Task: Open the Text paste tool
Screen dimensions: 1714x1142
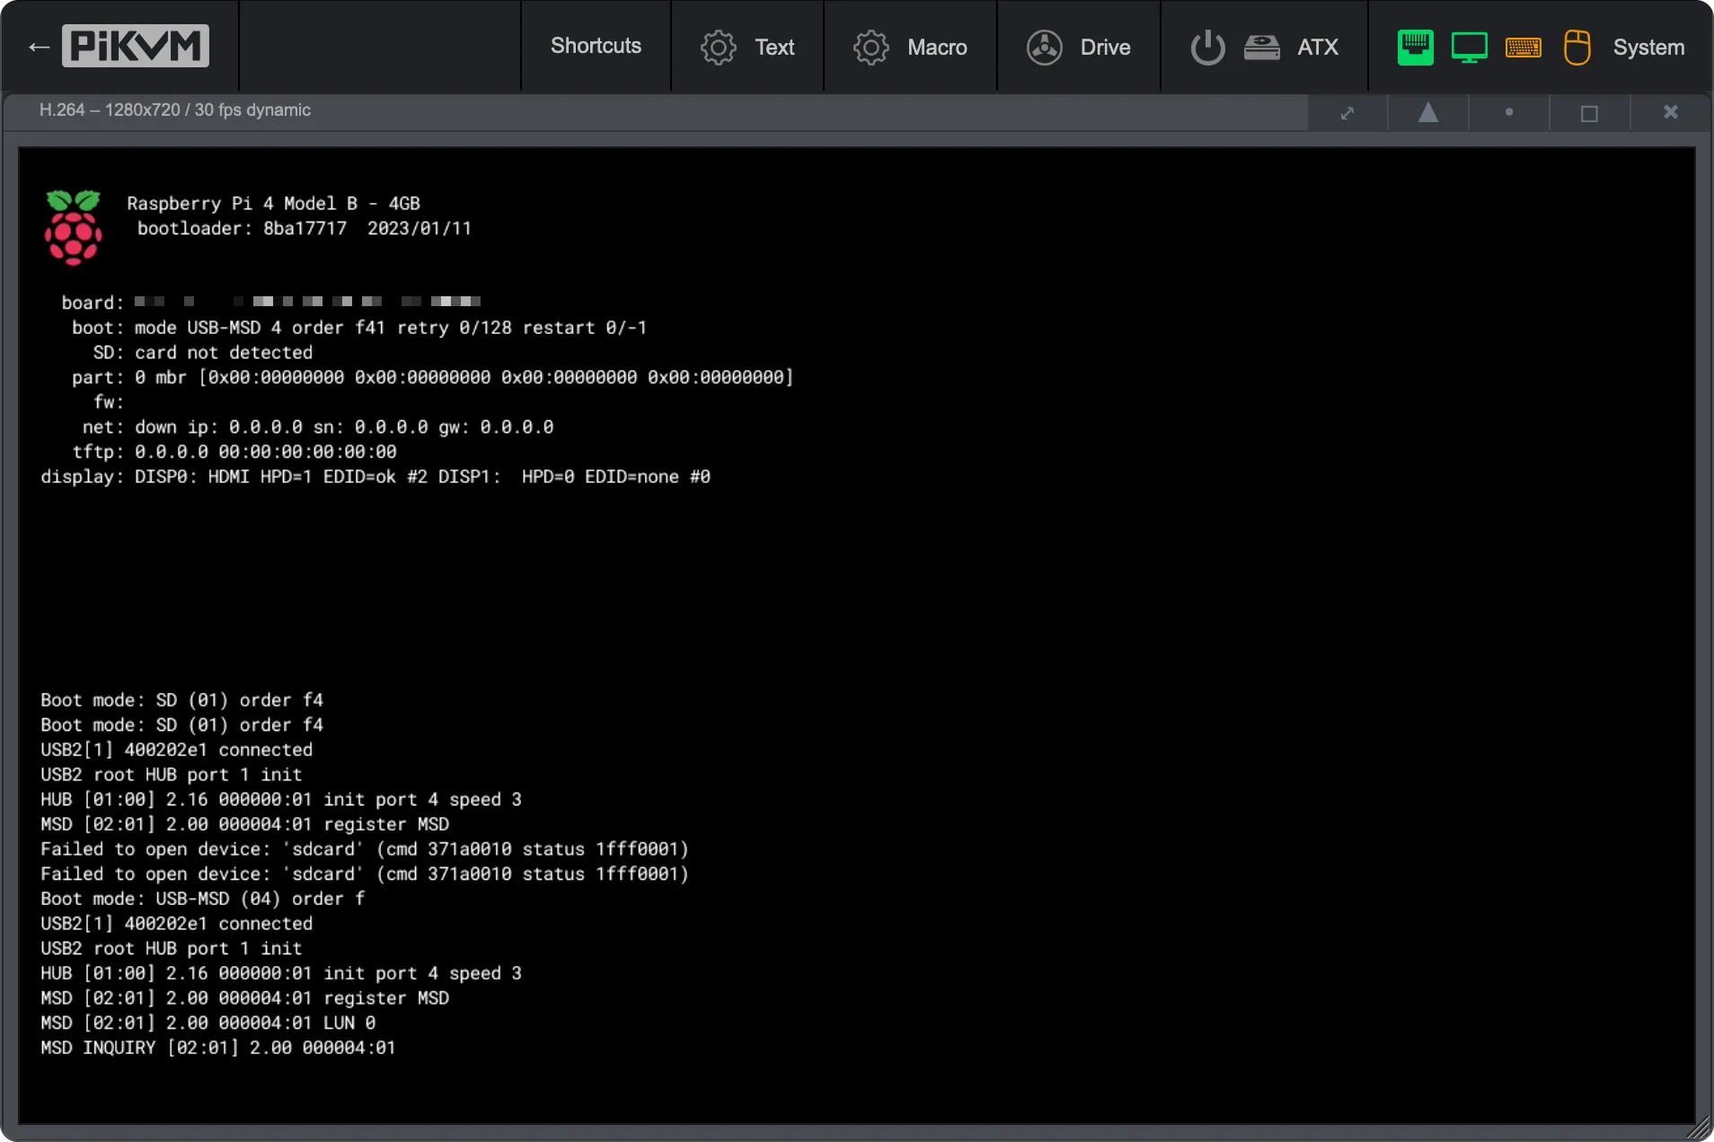Action: (750, 47)
